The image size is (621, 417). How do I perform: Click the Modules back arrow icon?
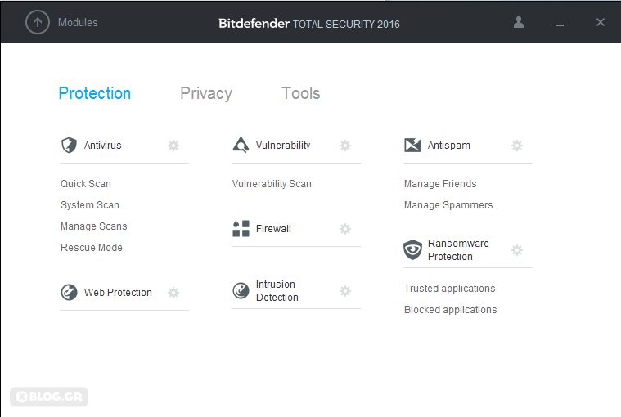point(38,23)
